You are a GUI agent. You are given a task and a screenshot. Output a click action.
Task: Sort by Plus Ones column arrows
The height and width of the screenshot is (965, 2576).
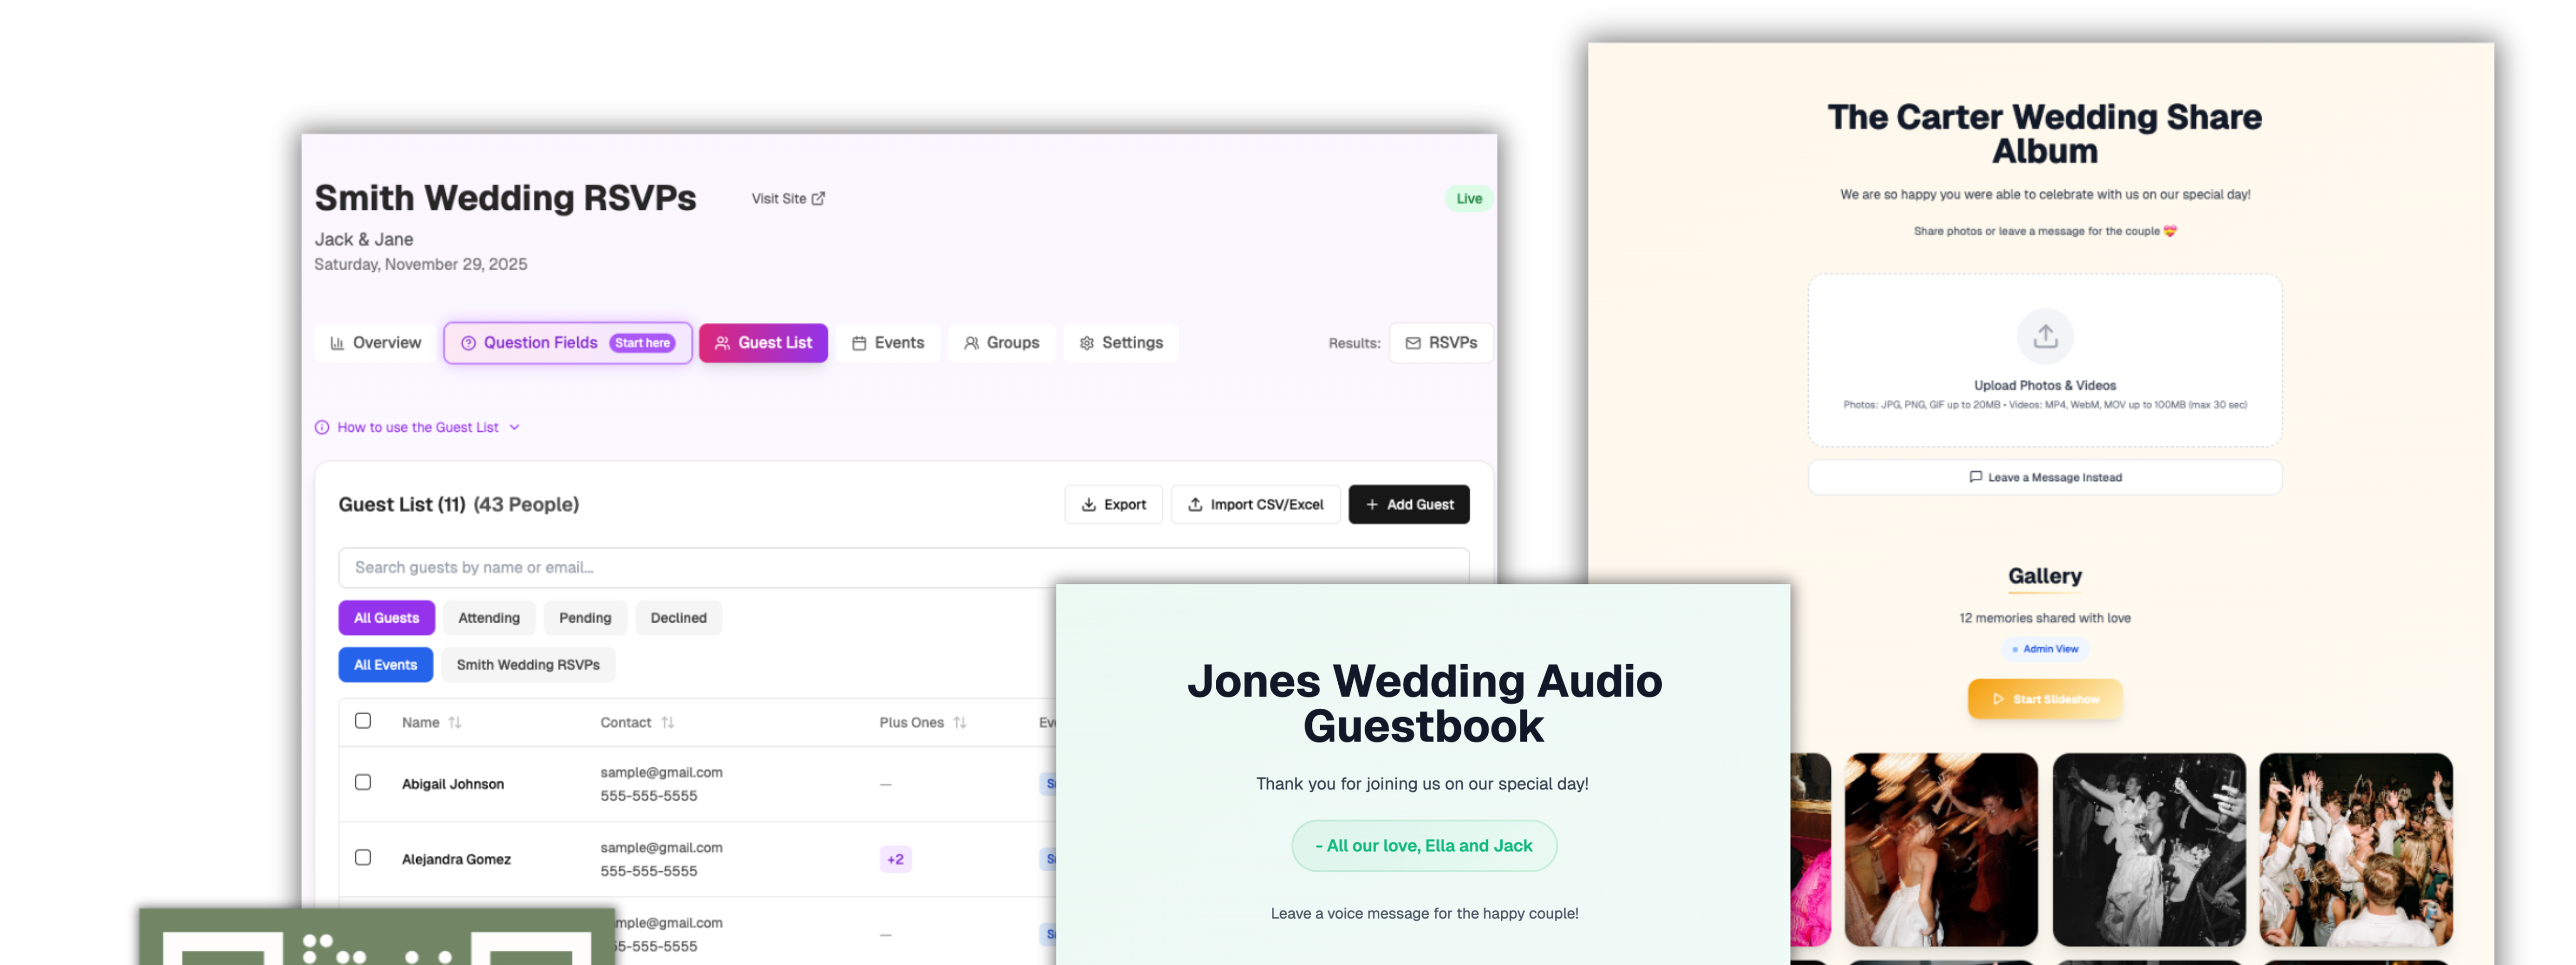pyautogui.click(x=960, y=722)
